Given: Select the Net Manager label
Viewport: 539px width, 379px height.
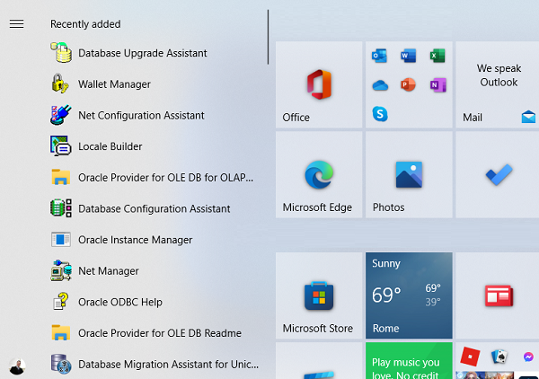Looking at the screenshot, I should pyautogui.click(x=109, y=270).
